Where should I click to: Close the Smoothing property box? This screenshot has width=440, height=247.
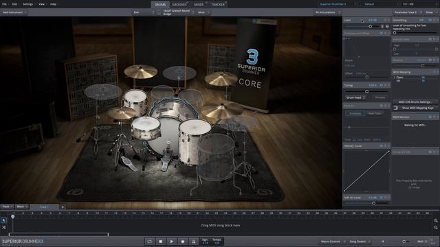tap(437, 20)
